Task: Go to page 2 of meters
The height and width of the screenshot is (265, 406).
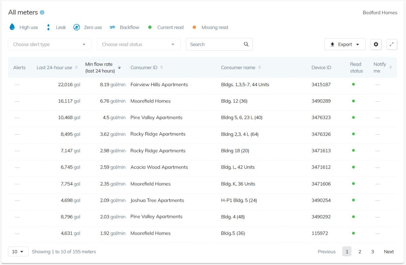Action: tap(360, 252)
